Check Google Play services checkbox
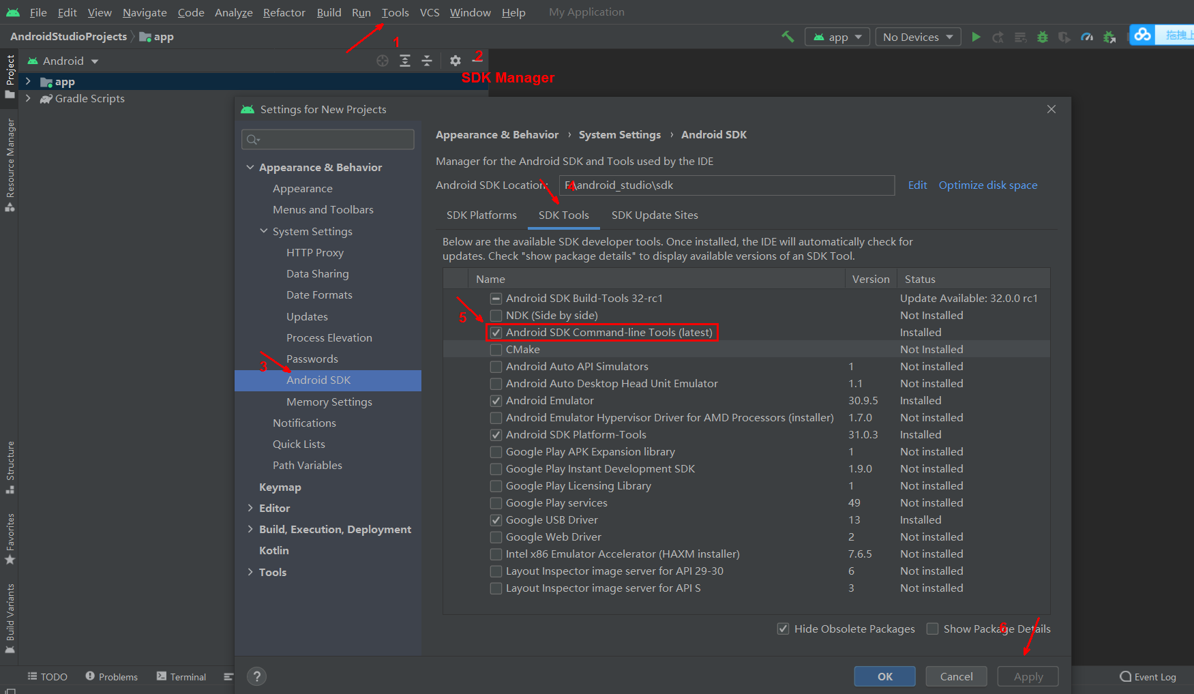The width and height of the screenshot is (1194, 694). tap(496, 503)
